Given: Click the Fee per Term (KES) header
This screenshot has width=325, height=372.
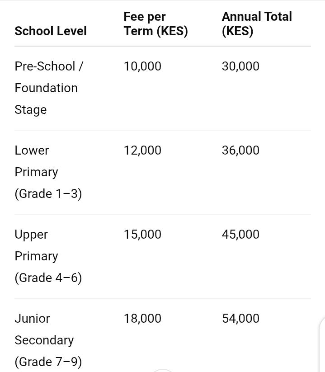Looking at the screenshot, I should tap(155, 24).
